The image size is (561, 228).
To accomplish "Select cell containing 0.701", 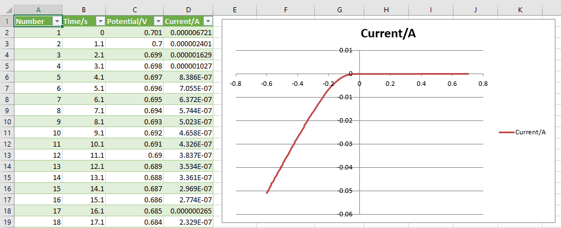I will coord(134,32).
